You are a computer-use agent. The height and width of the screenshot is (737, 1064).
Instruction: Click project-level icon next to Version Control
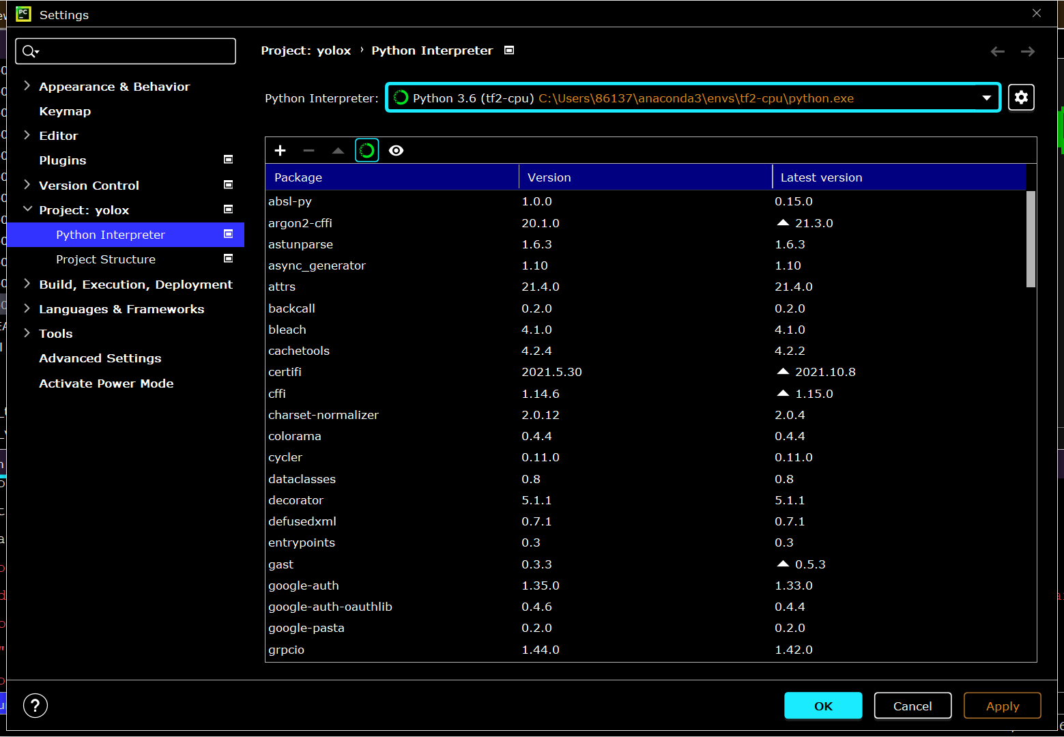tap(229, 185)
